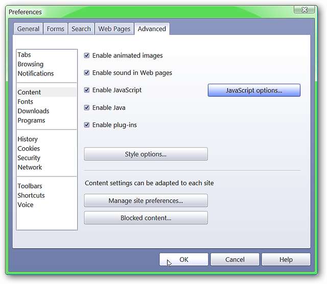The height and width of the screenshot is (284, 327).
Task: Switch to the General tab
Action: (x=28, y=29)
